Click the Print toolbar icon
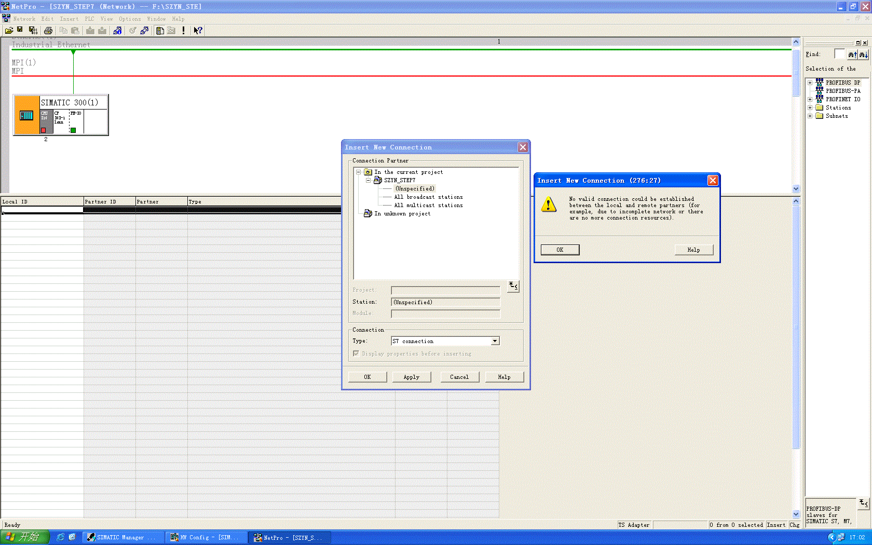 click(x=48, y=31)
